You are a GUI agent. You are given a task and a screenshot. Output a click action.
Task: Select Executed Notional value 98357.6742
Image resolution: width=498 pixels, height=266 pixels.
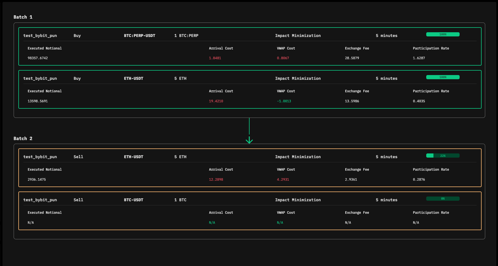point(38,58)
